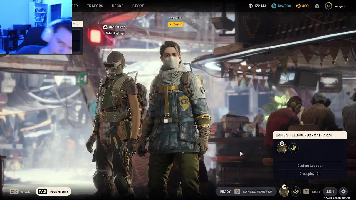Open the Inventory
This screenshot has width=356, height=200.
[59, 192]
